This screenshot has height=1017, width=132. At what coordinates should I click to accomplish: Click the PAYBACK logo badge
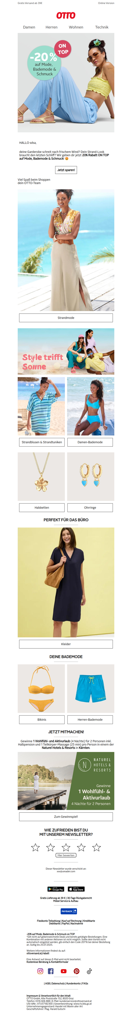[69, 911]
